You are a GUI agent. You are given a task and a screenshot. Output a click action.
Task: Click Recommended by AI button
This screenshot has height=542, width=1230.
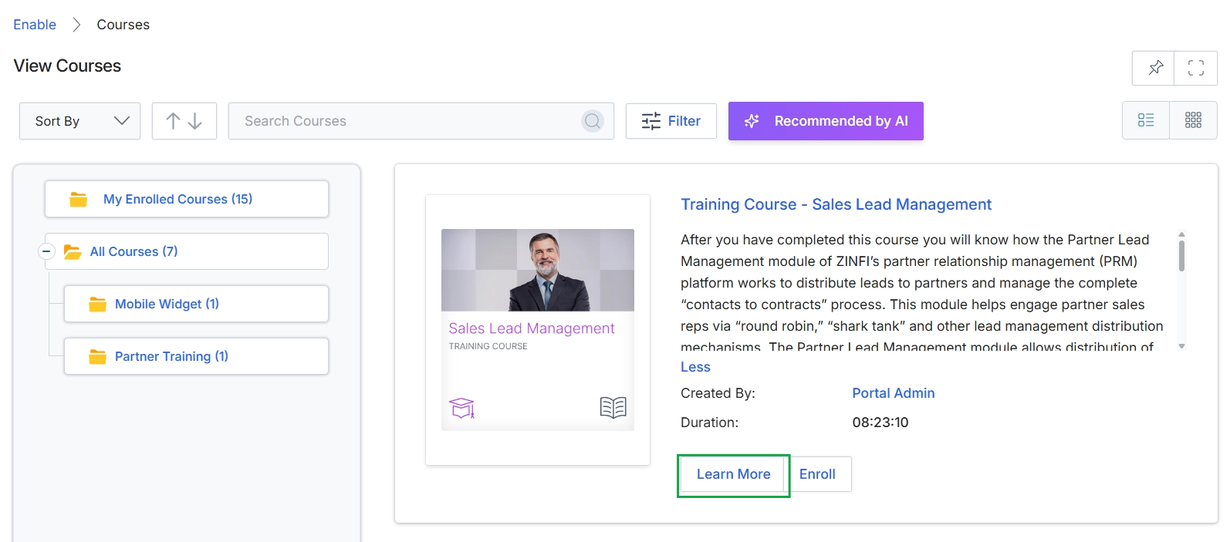(826, 121)
